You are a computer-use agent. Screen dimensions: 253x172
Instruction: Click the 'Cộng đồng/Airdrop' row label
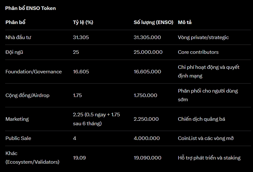28,95
